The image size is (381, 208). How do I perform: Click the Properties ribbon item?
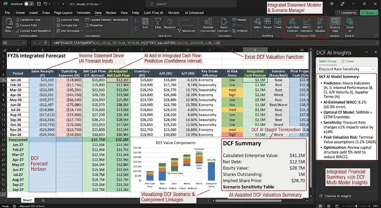point(94,25)
